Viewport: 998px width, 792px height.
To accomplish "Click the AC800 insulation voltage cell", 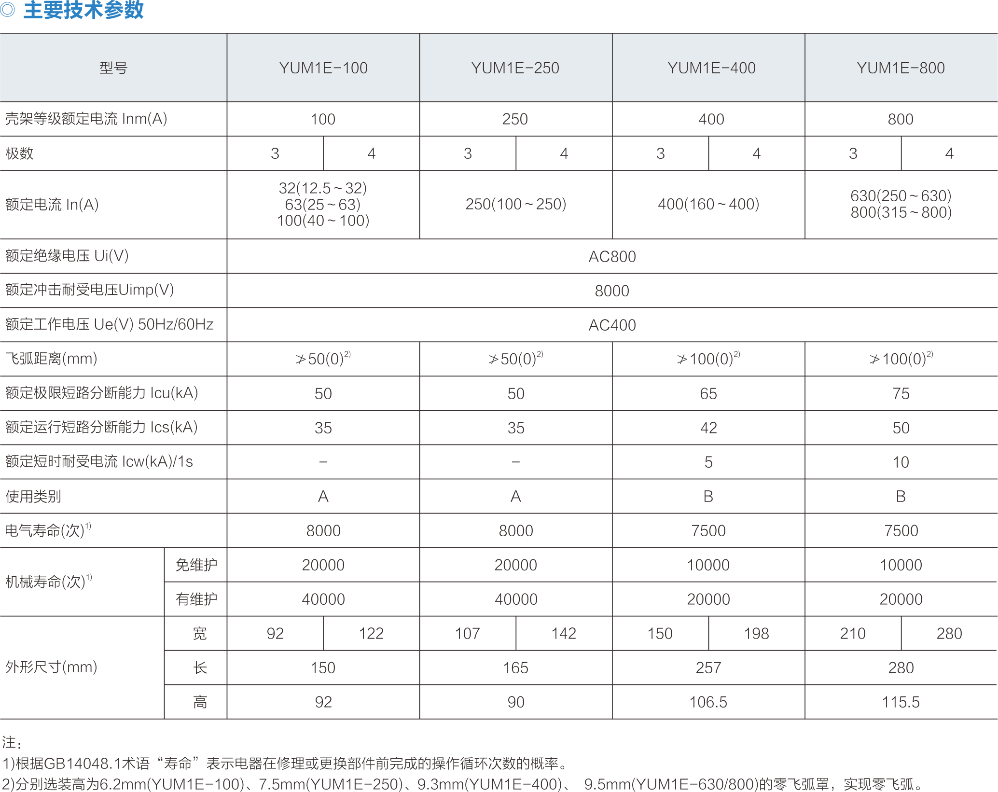I will (612, 256).
